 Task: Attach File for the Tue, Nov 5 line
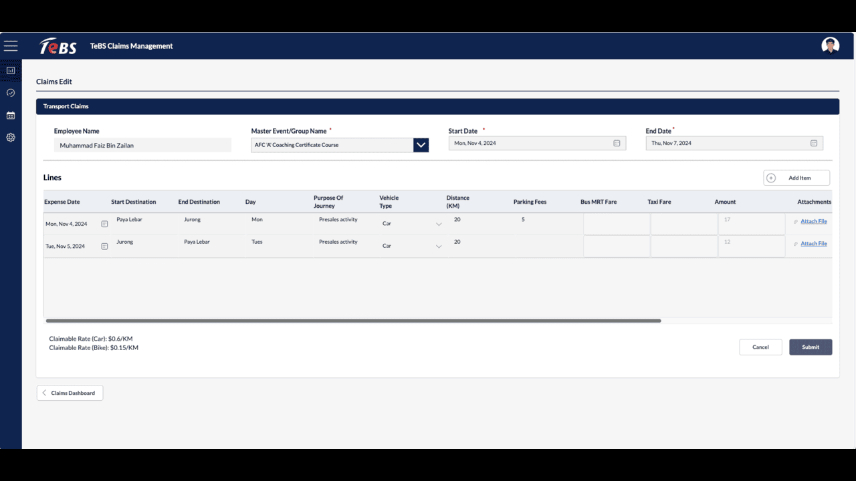pos(814,243)
